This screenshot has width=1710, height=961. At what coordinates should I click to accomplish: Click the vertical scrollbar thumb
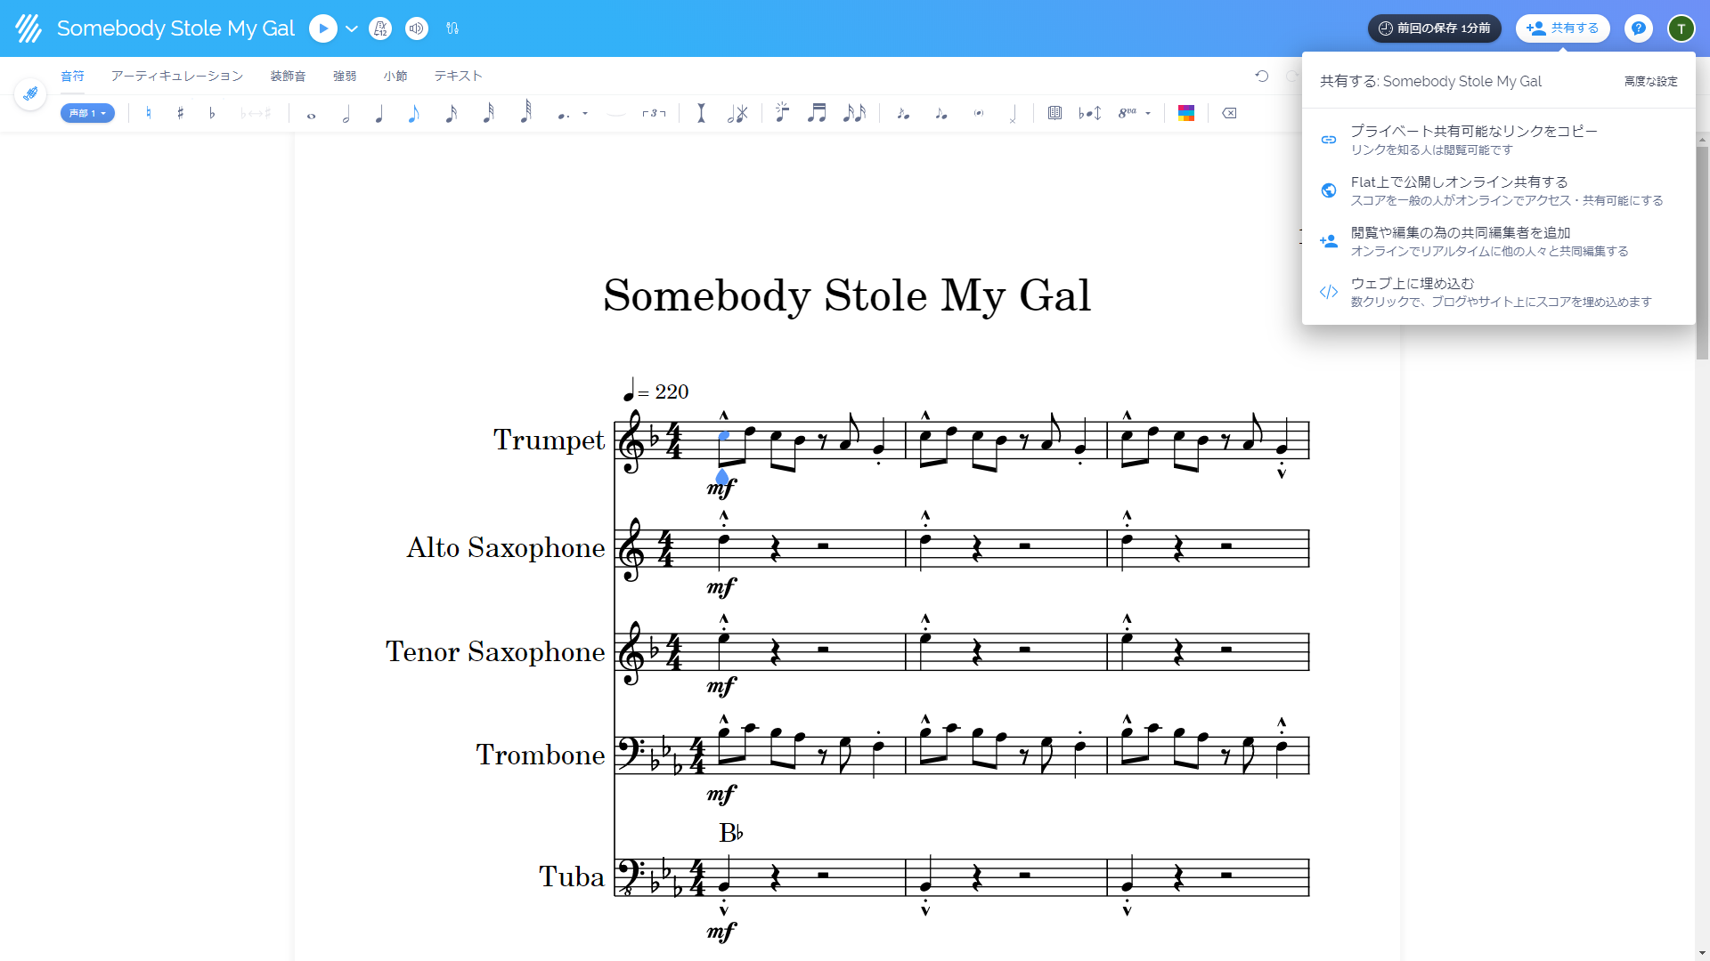pyautogui.click(x=1702, y=254)
